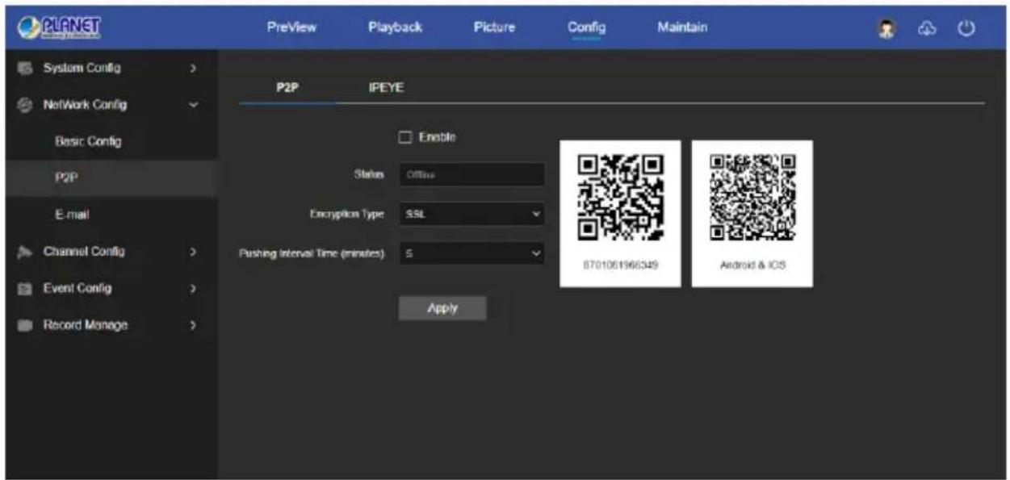Click the power logout icon

[x=965, y=27]
